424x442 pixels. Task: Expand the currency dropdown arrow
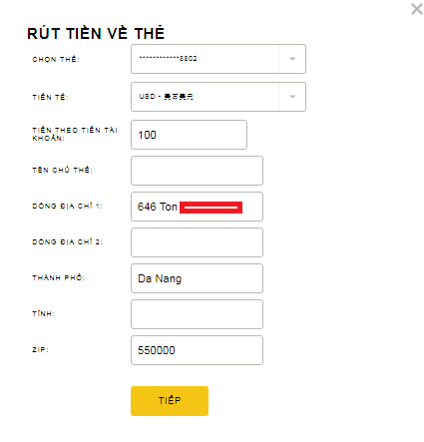click(x=292, y=97)
